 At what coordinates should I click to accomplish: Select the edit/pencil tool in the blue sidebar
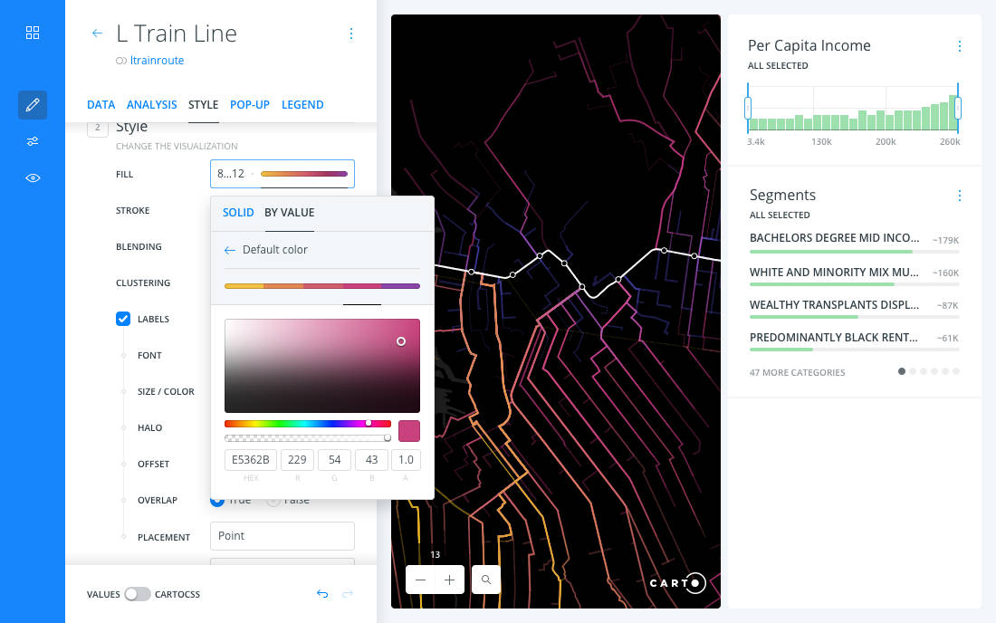tap(32, 104)
